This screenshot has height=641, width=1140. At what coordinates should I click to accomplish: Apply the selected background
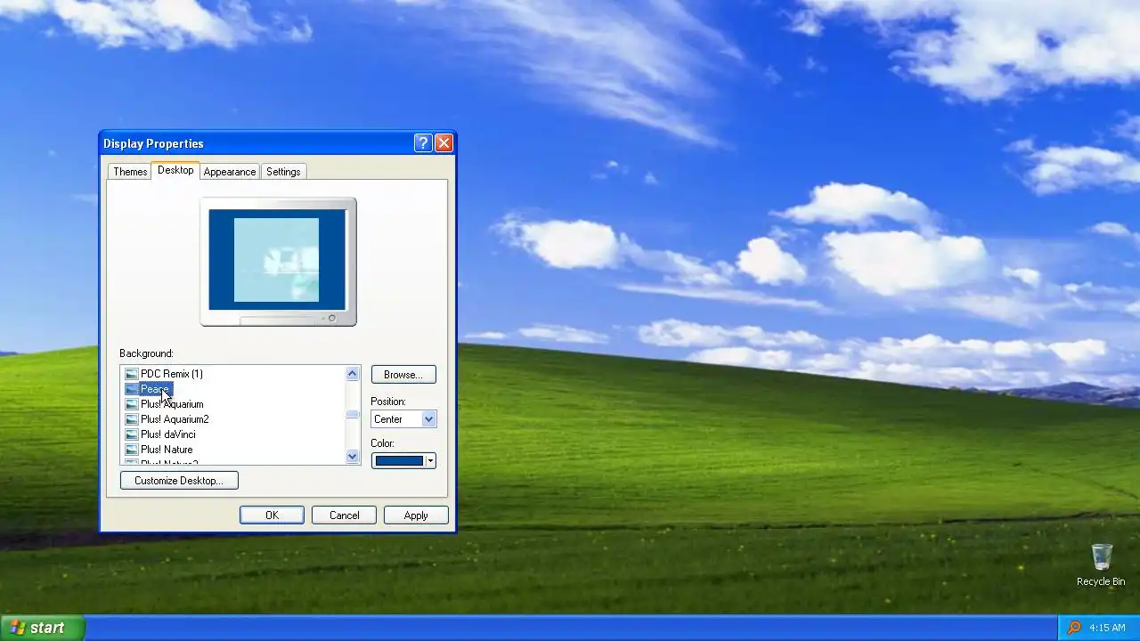click(x=416, y=515)
